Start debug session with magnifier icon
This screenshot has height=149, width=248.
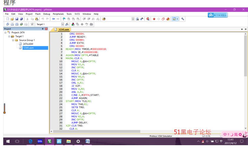click(x=148, y=19)
